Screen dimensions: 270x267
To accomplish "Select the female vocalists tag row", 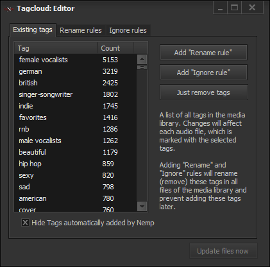I will coord(76,60).
